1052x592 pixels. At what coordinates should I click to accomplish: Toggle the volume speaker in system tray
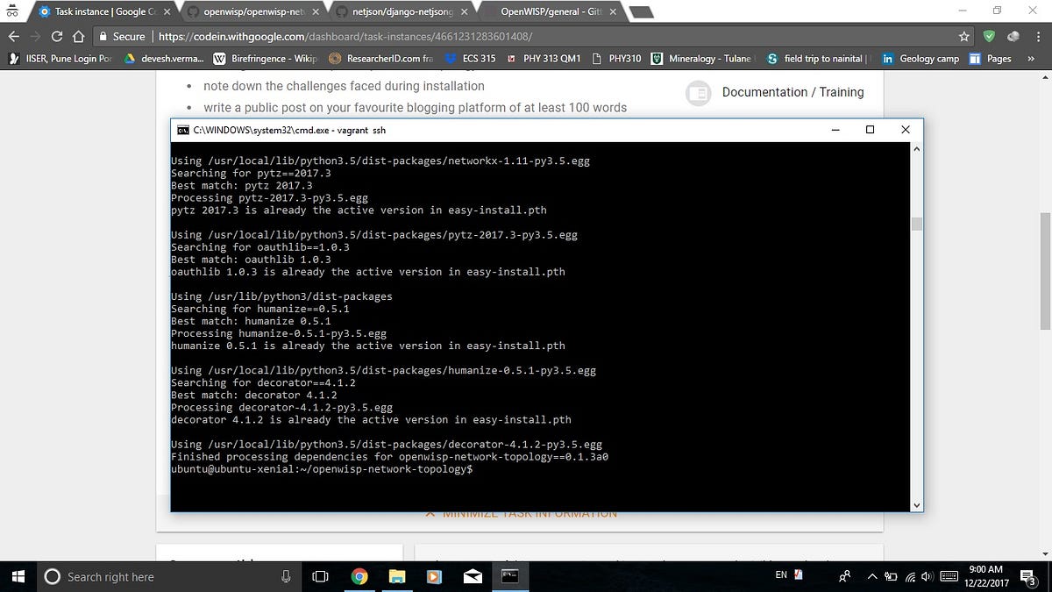[x=927, y=576]
